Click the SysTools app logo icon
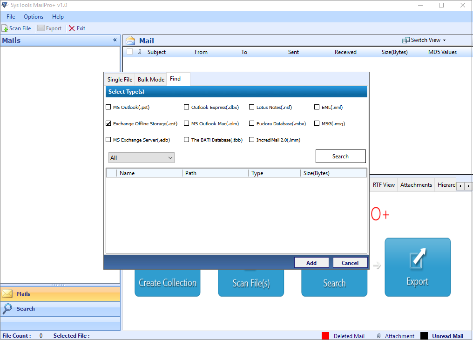The height and width of the screenshot is (340, 473). 5,5
